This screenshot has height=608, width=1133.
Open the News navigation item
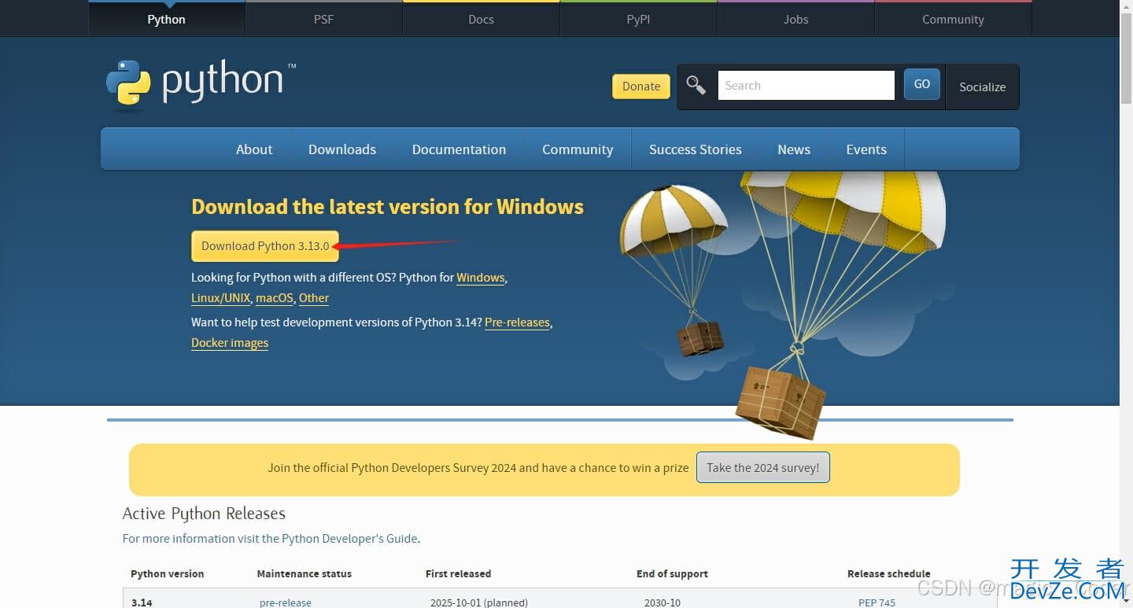point(794,149)
